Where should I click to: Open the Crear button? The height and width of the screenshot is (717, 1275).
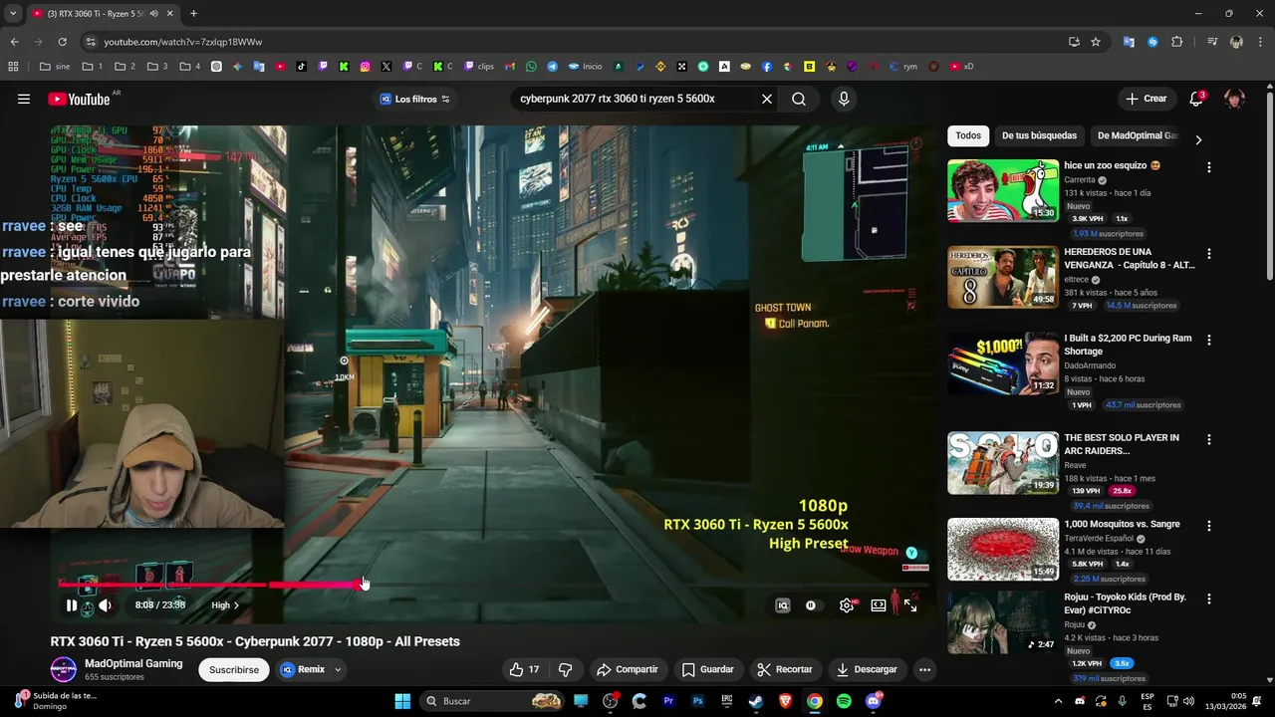(x=1146, y=99)
